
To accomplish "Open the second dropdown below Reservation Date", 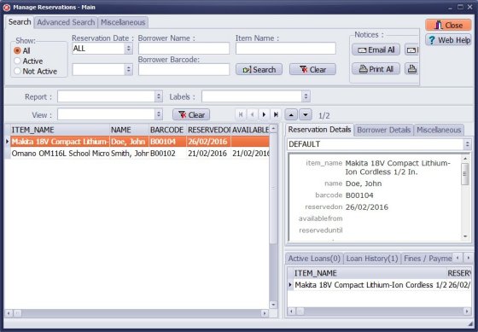I will click(x=129, y=69).
